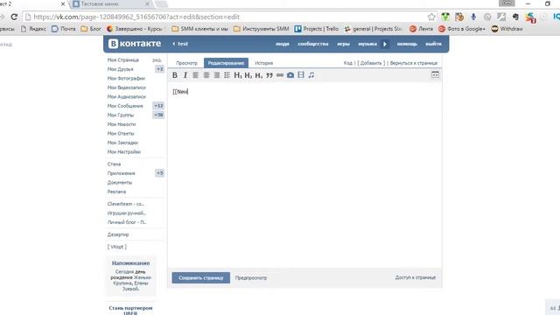Image resolution: width=560 pixels, height=315 pixels.
Task: Center align the text
Action: click(x=206, y=75)
